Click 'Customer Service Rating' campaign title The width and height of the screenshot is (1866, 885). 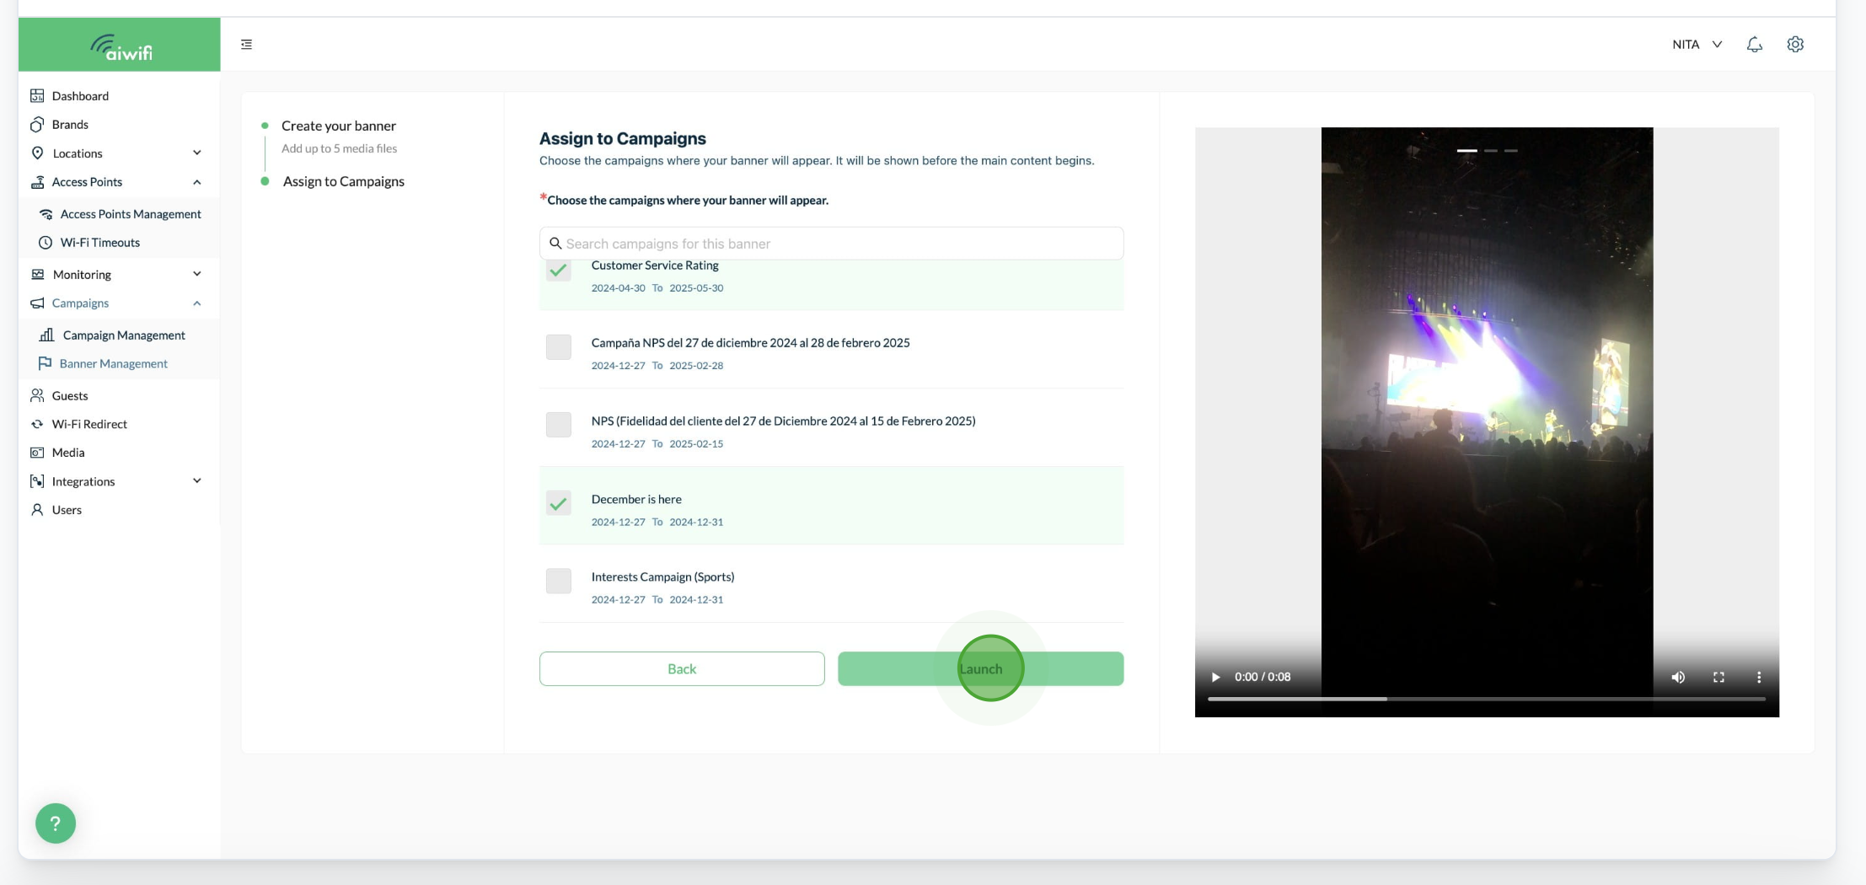click(x=655, y=265)
